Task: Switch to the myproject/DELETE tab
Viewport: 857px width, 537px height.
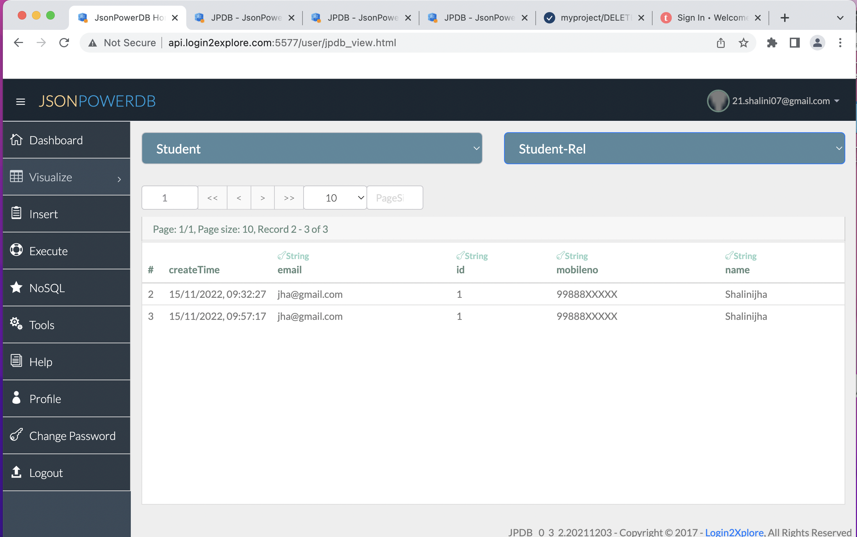Action: (x=594, y=18)
